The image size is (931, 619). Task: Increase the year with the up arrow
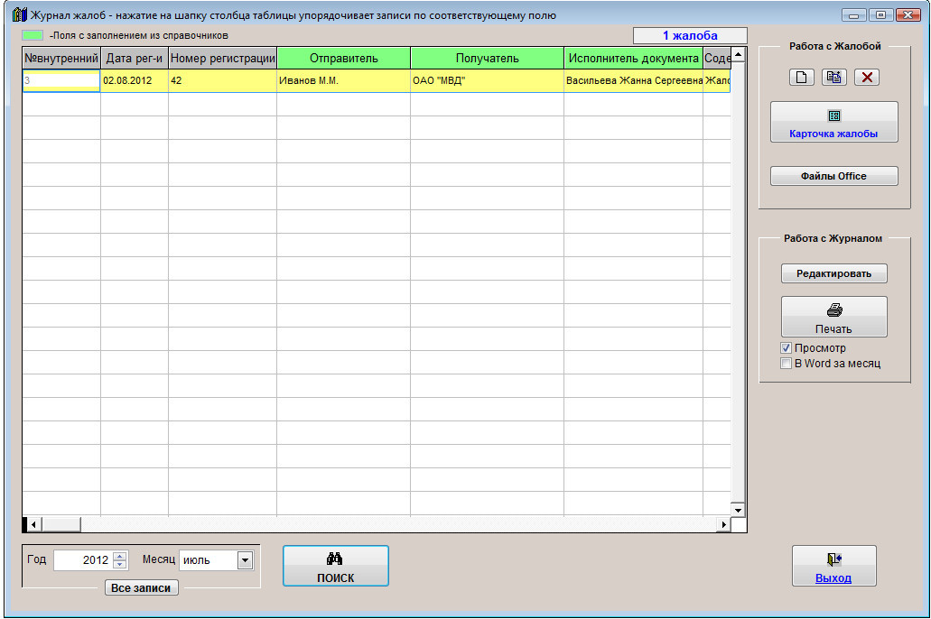pos(120,556)
